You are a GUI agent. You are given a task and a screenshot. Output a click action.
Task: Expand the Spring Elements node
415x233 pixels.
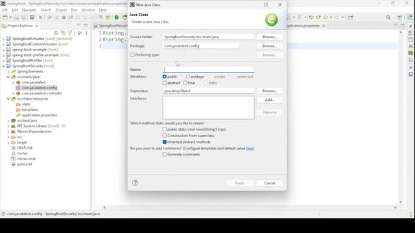pyautogui.click(x=8, y=72)
